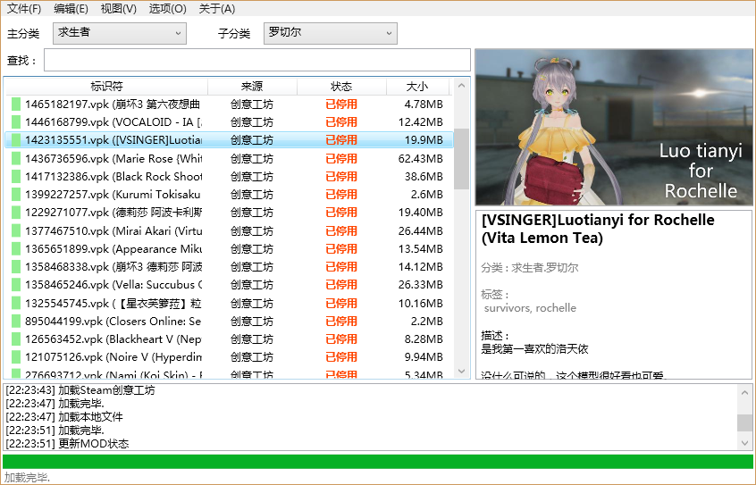Click log entry 加载本地文件
The height and width of the screenshot is (485, 756).
click(64, 416)
